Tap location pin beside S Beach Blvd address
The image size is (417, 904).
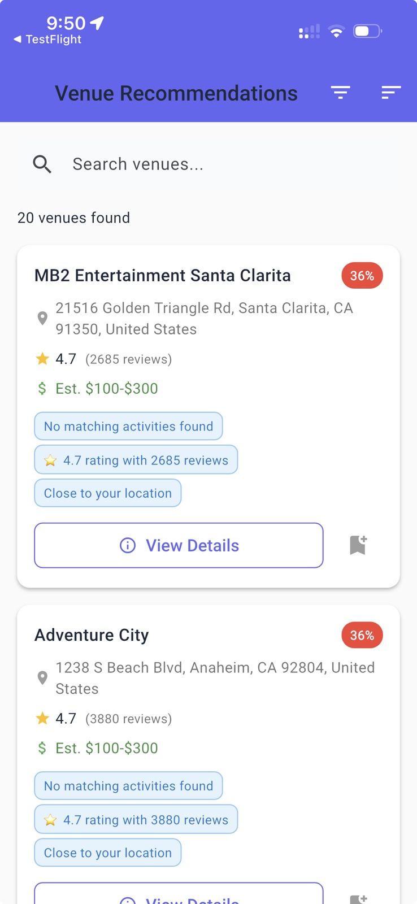(x=42, y=677)
